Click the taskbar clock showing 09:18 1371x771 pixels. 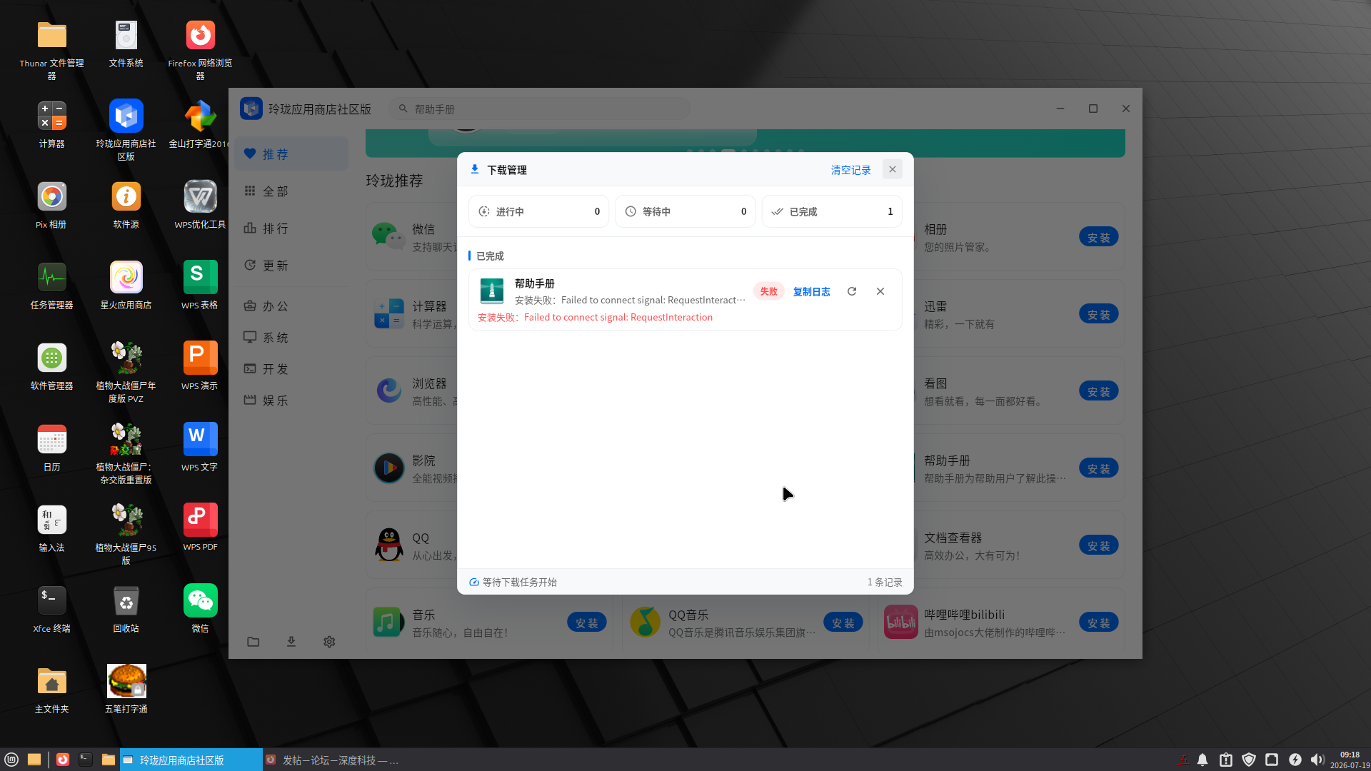1350,760
